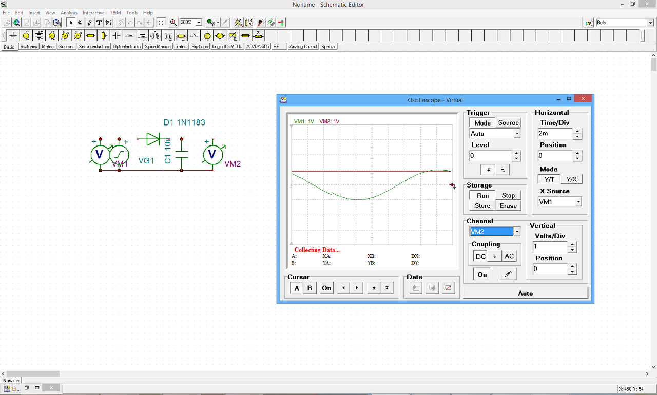
Task: Insert a ground symbol from component toolbar
Action: coord(13,35)
